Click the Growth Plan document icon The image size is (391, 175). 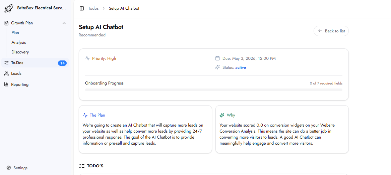[6, 23]
